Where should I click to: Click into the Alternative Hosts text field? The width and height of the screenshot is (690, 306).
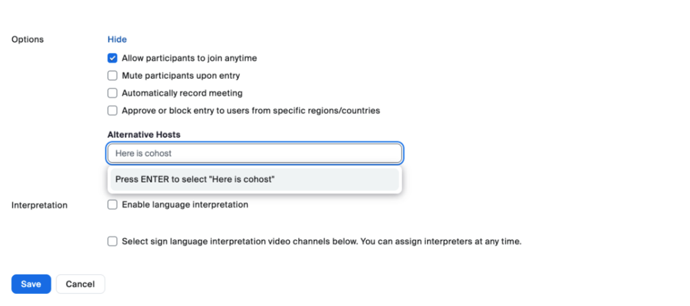pos(255,154)
